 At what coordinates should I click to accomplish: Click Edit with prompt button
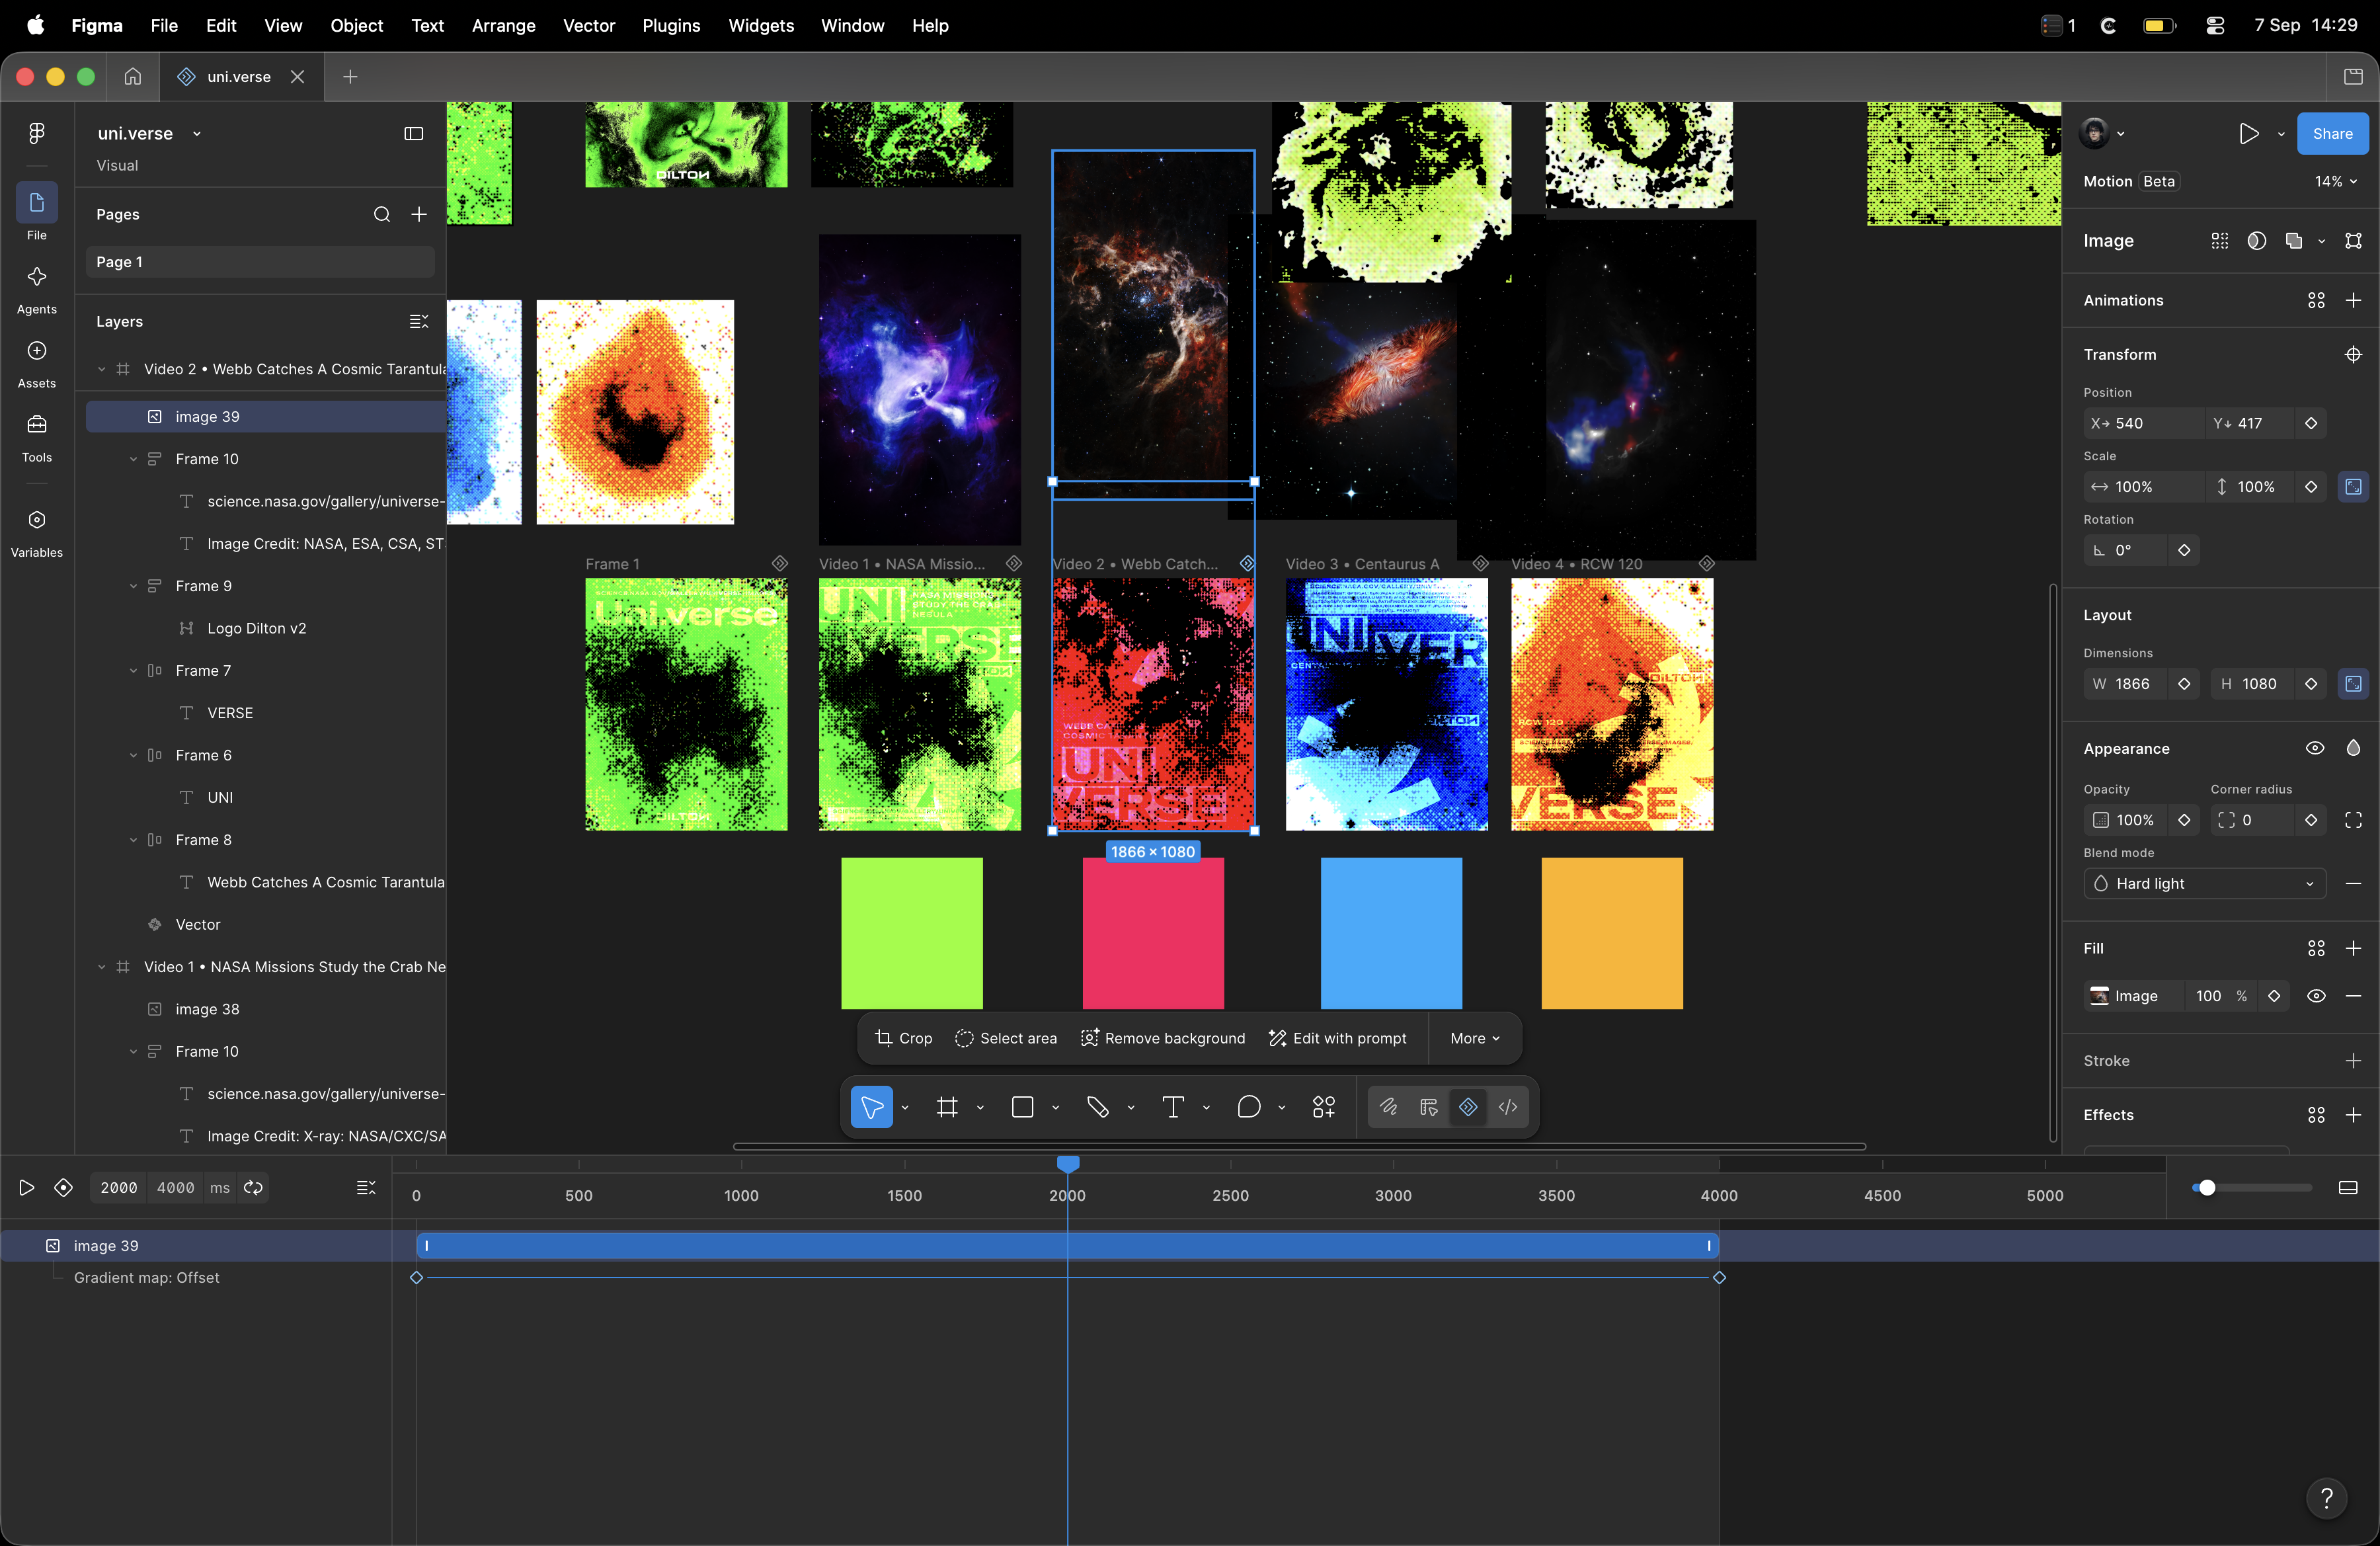coord(1337,1038)
